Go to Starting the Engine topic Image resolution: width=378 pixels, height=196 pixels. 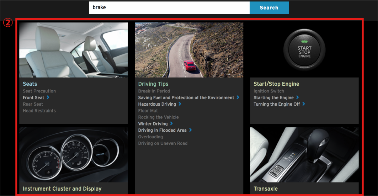[273, 98]
